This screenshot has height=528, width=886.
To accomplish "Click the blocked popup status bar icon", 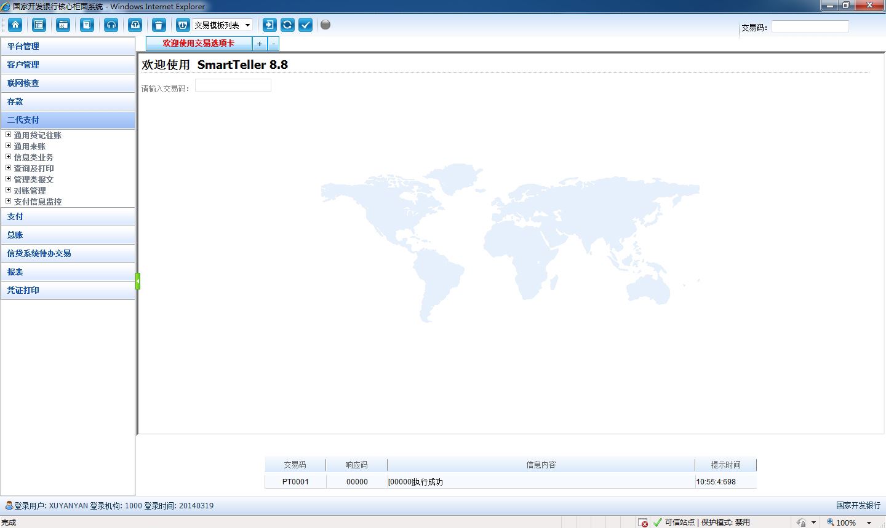I will pos(643,522).
